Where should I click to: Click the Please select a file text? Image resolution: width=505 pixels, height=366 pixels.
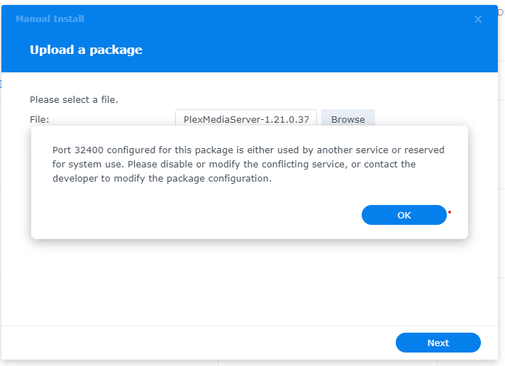pyautogui.click(x=74, y=99)
